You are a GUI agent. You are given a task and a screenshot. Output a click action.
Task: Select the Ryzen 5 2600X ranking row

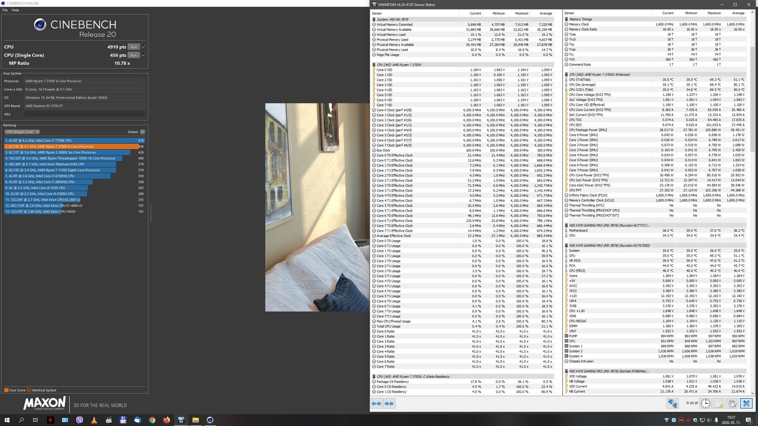75,152
